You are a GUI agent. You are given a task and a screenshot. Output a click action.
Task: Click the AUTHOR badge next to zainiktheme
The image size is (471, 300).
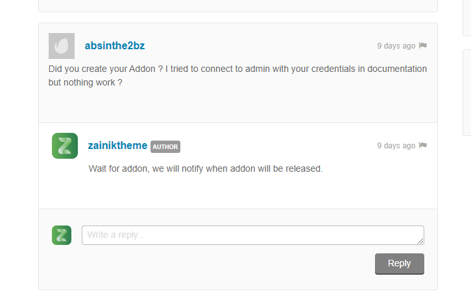[165, 146]
